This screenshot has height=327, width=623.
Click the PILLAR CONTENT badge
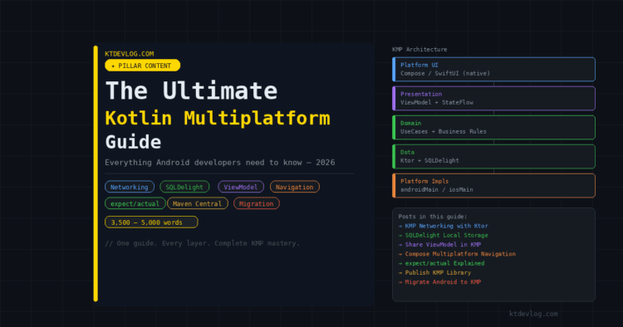coord(142,66)
